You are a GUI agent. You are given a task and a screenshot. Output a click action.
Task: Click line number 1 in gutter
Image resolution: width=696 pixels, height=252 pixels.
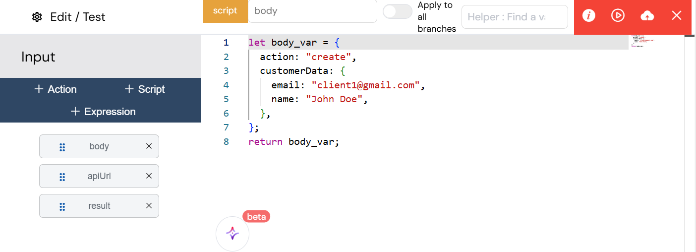point(226,43)
